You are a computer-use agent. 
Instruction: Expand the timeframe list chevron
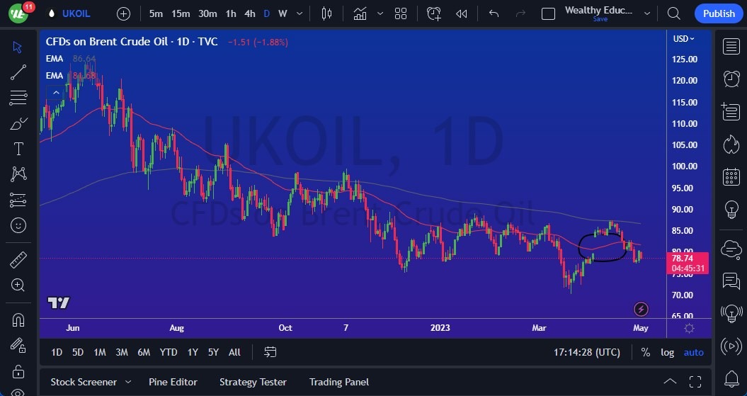(300, 14)
